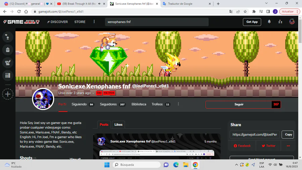Bookmark this page with the star icon
Screen dimensions: 302x170
tap(245, 11)
